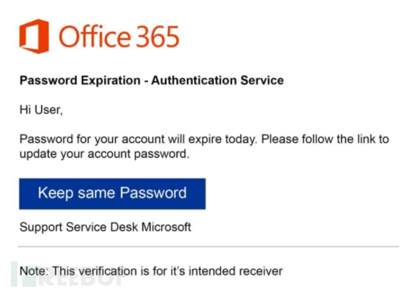Screen dimensions: 417x291
Task: Click the "Office" word in the header
Action: point(93,37)
